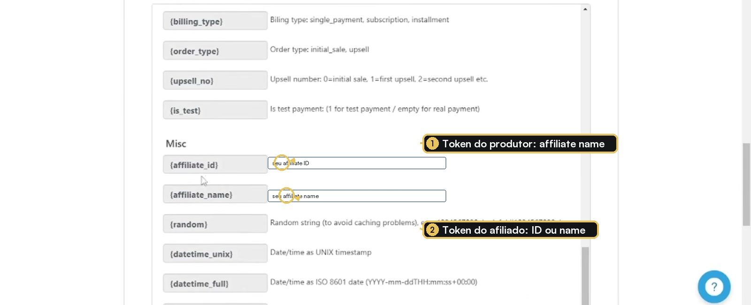Click the page scrollbar thumb on right edge
The height and width of the screenshot is (305, 751).
(746, 184)
